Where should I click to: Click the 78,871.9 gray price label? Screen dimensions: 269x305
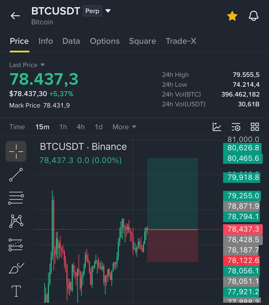tap(242, 206)
